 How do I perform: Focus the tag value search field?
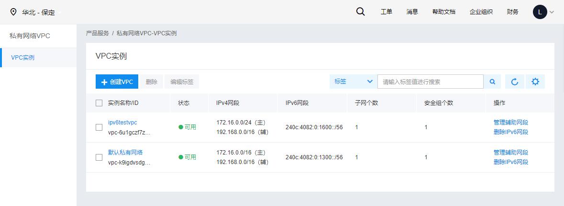click(431, 82)
